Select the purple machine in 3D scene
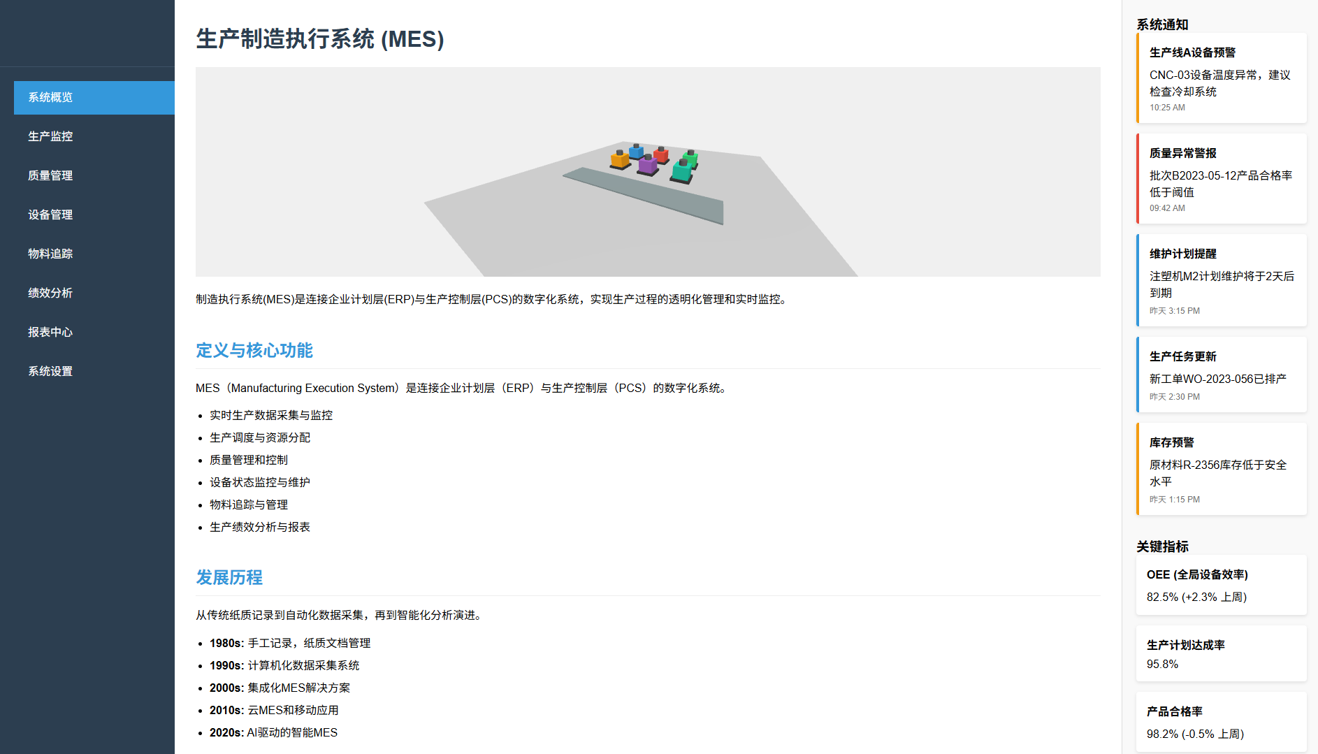The image size is (1318, 754). pyautogui.click(x=648, y=166)
